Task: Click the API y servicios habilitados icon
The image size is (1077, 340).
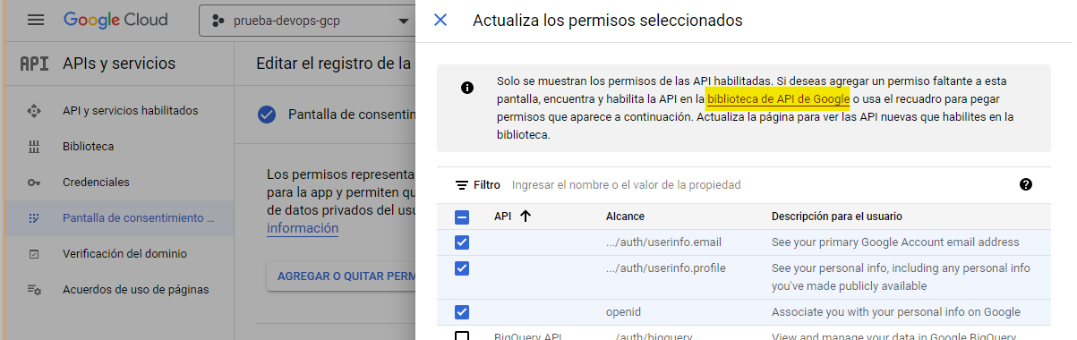Action: pyautogui.click(x=35, y=111)
